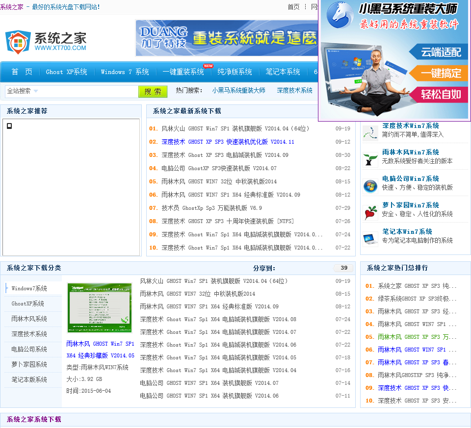
Task: Open the 笔记本系统 navigation tab
Action: click(283, 72)
